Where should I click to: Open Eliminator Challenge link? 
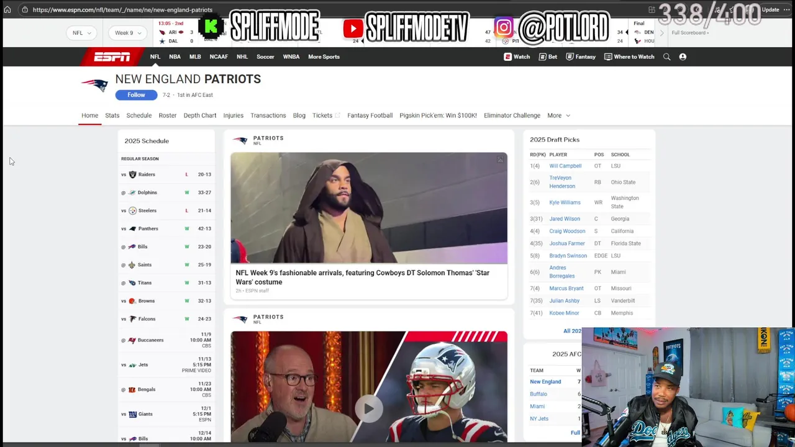(x=512, y=115)
